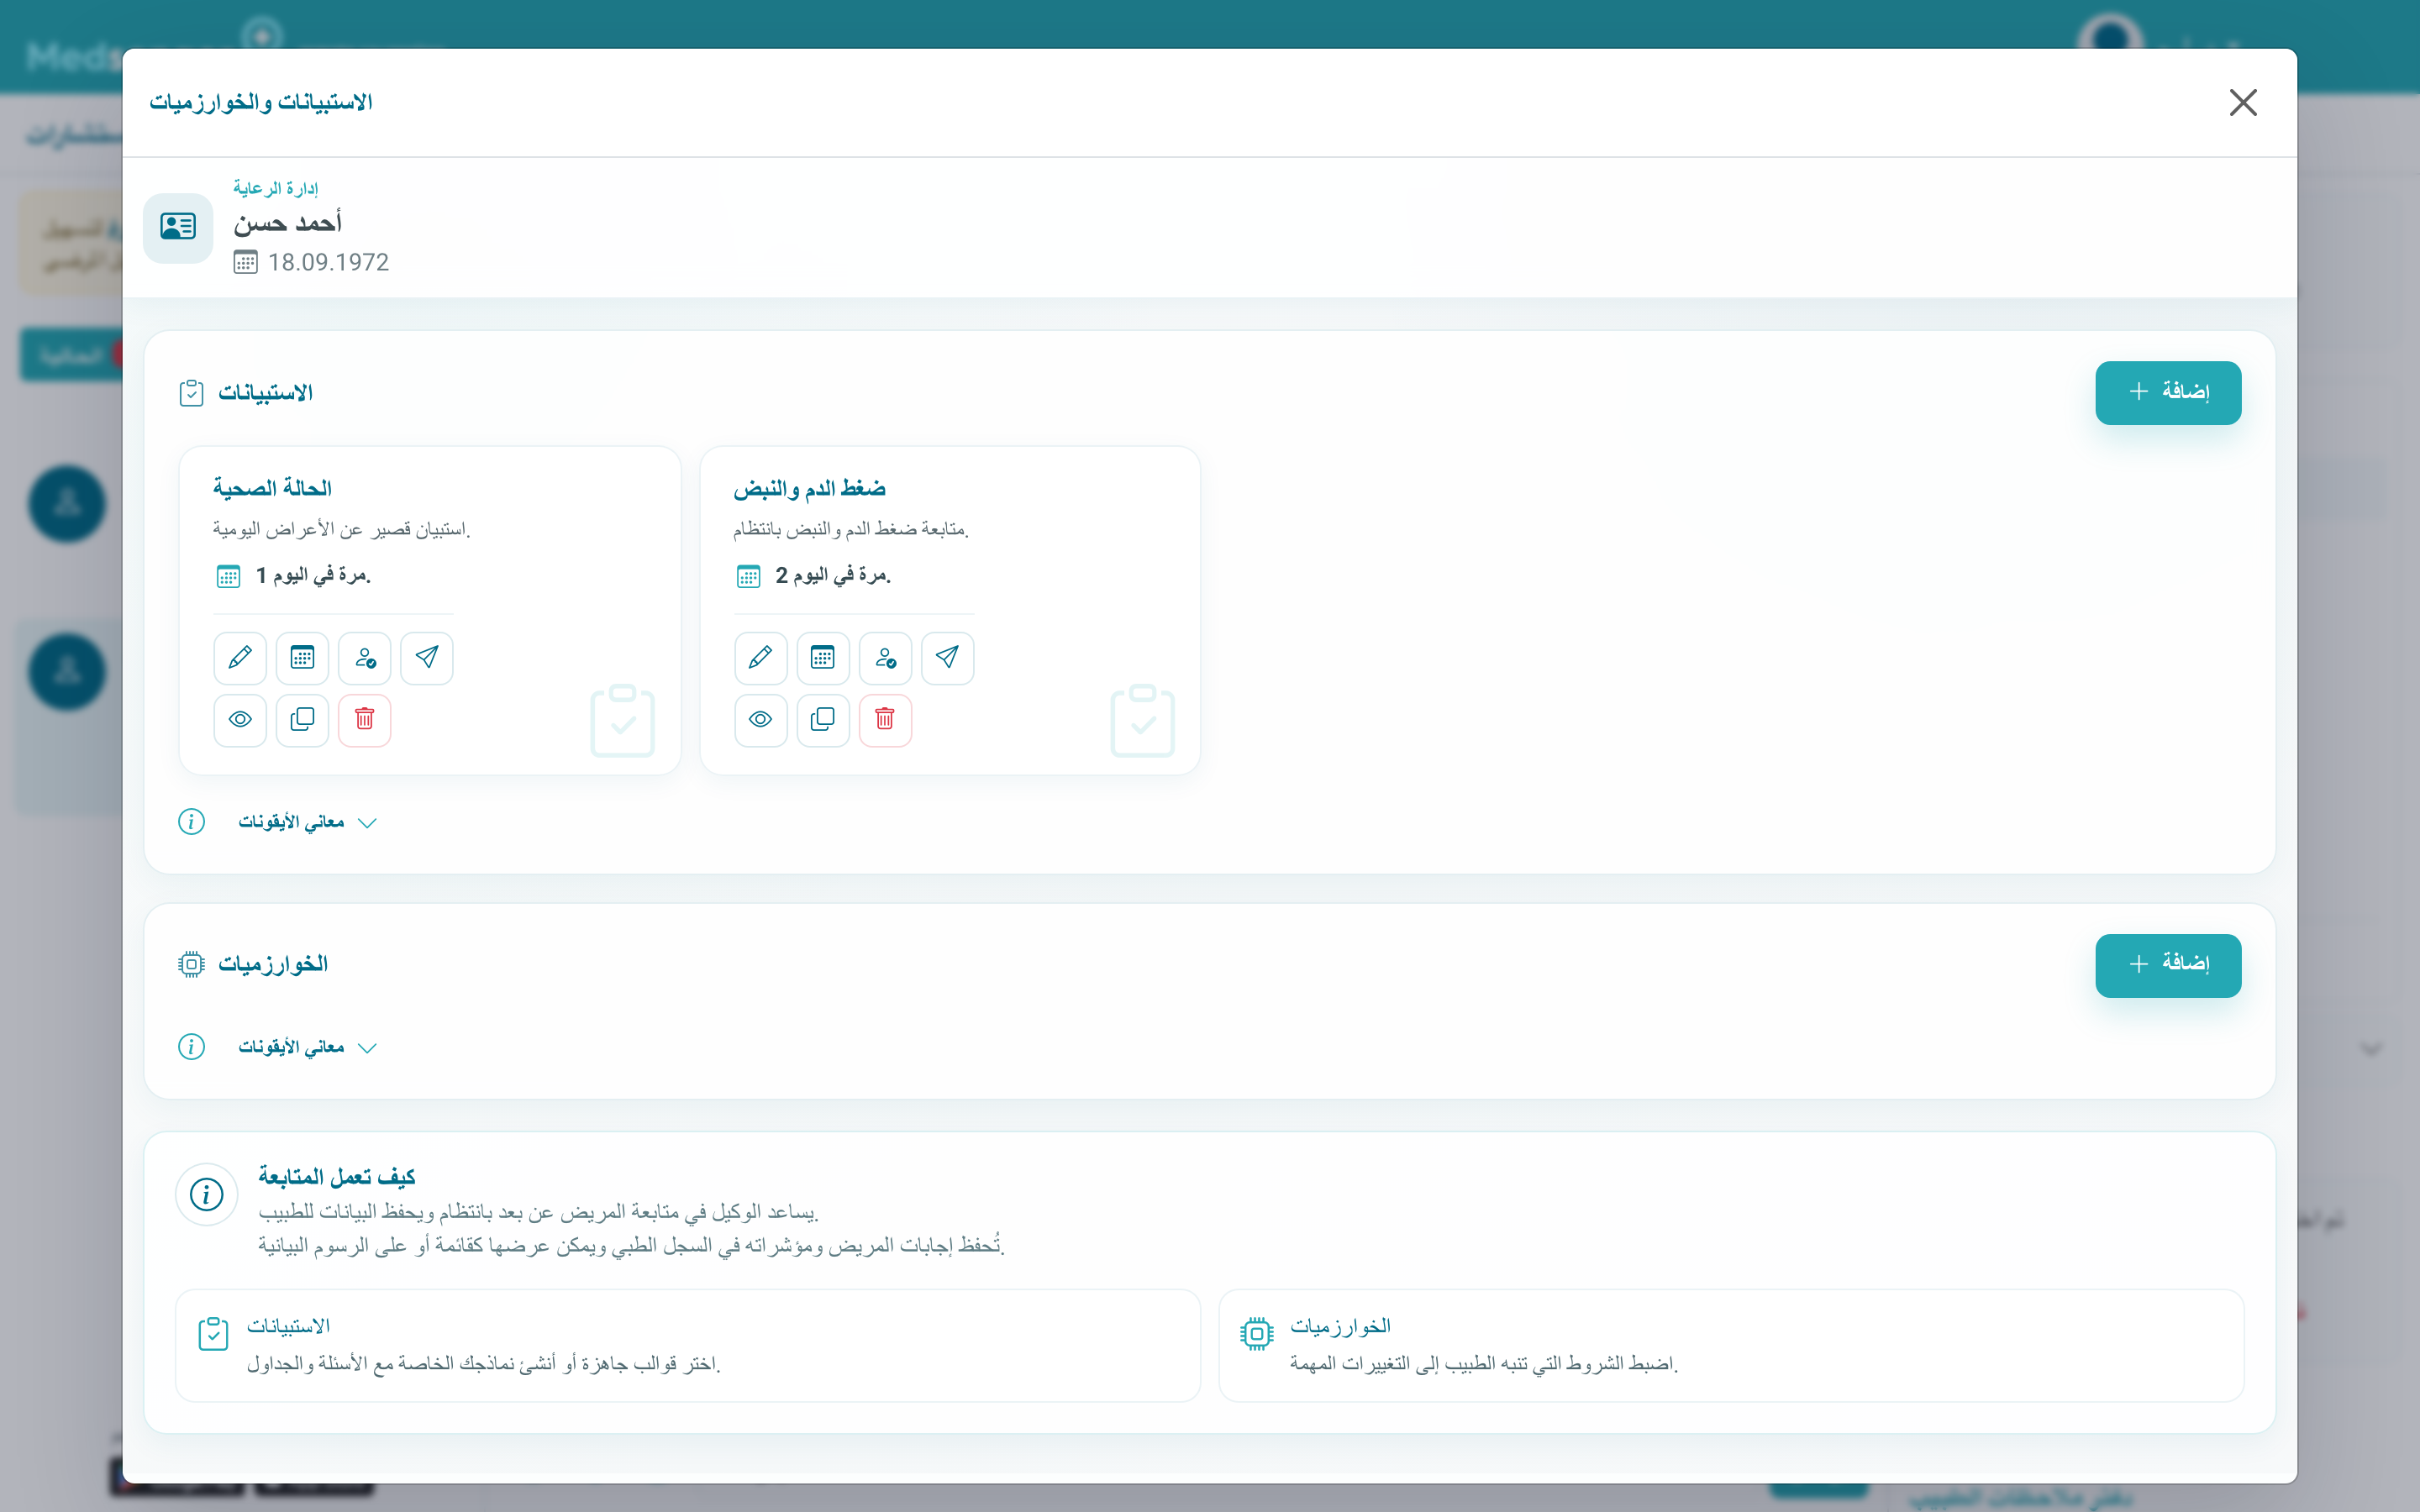2420x1512 pixels.
Task: Open user assignment icon in ضغط الدم والنبض card
Action: (885, 657)
